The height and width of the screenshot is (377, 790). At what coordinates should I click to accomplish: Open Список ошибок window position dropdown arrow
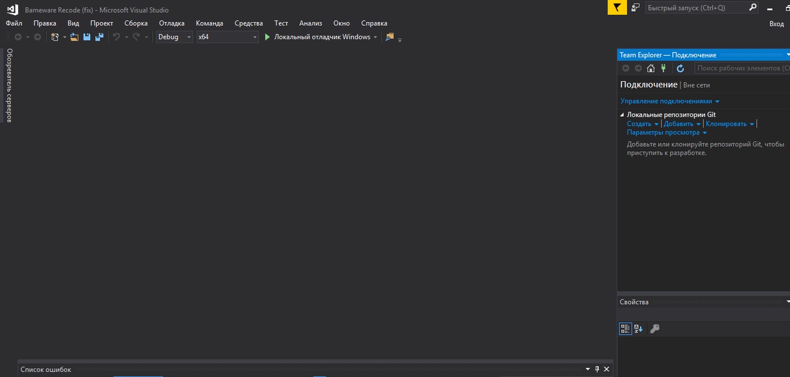pyautogui.click(x=588, y=369)
